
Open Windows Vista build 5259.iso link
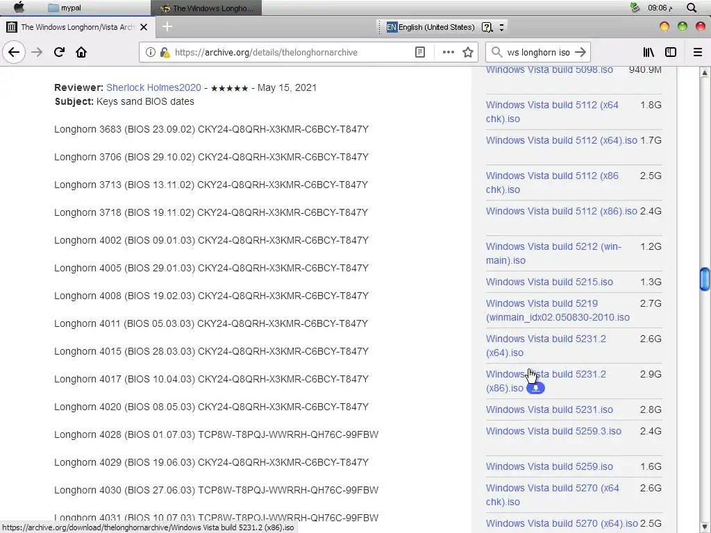(x=549, y=466)
